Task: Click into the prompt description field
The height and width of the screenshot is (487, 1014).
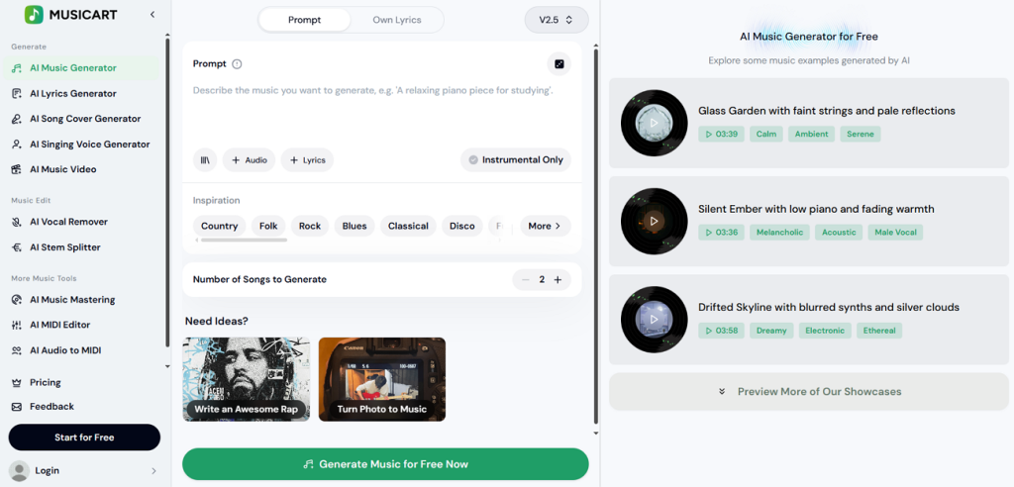Action: (x=381, y=110)
